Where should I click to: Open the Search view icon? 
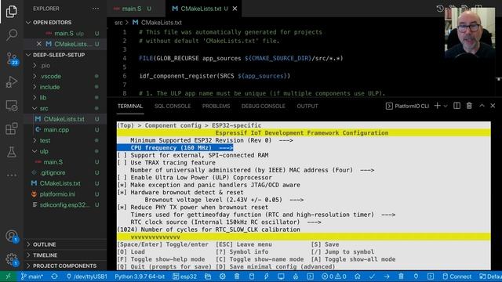point(12,34)
